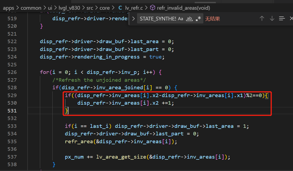Screen dimensions: 293x171
Task: Click the Refresh the unjoined areas comment
Action: pos(99,80)
